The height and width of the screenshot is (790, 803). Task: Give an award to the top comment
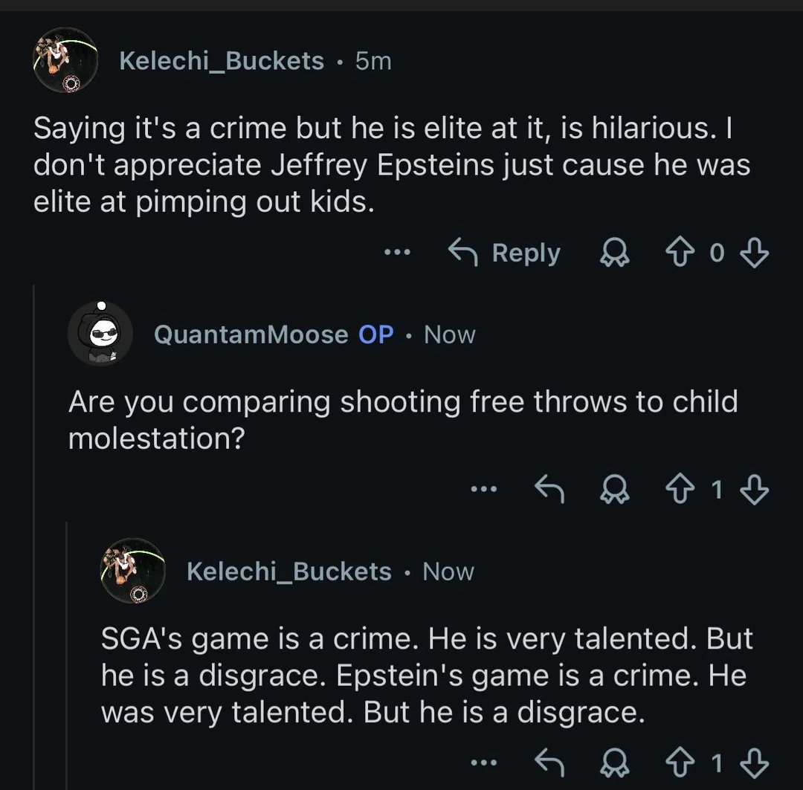tap(614, 253)
